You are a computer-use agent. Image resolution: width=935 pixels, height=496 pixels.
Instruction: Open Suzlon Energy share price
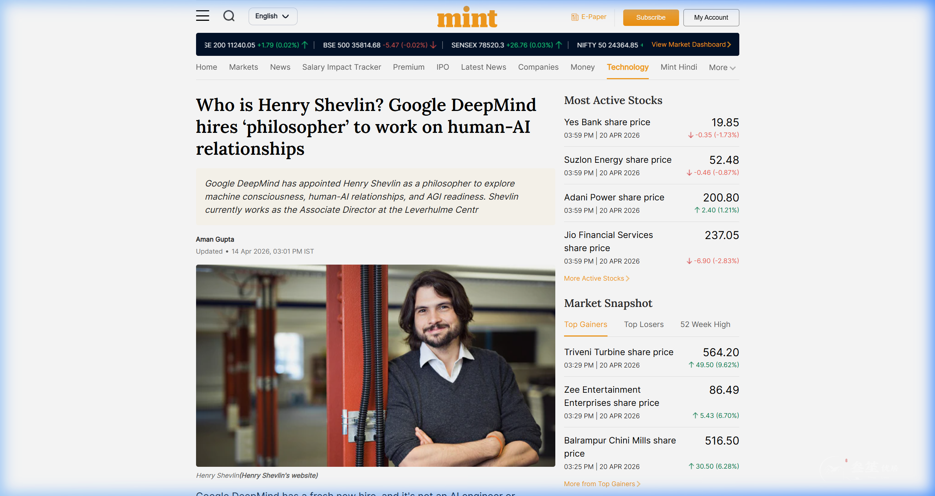(x=617, y=160)
